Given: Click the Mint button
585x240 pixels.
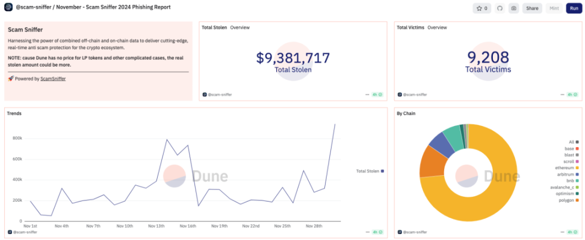Looking at the screenshot, I should pos(554,8).
